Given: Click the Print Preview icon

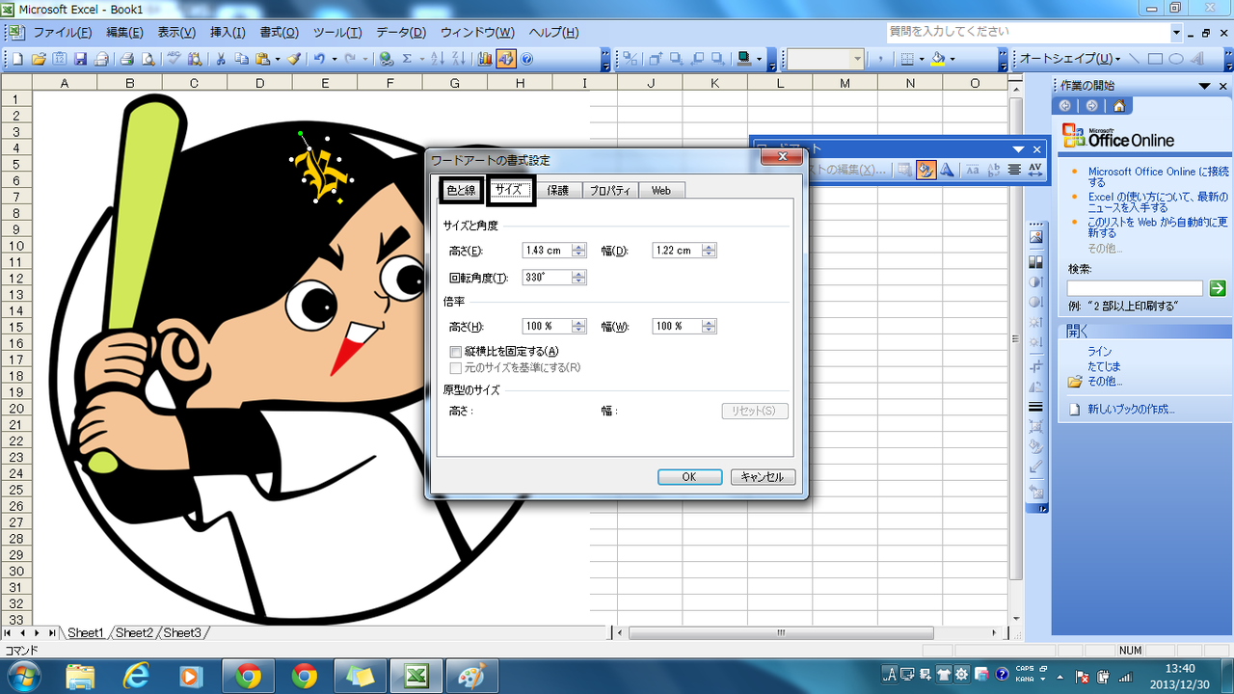Looking at the screenshot, I should [x=148, y=59].
